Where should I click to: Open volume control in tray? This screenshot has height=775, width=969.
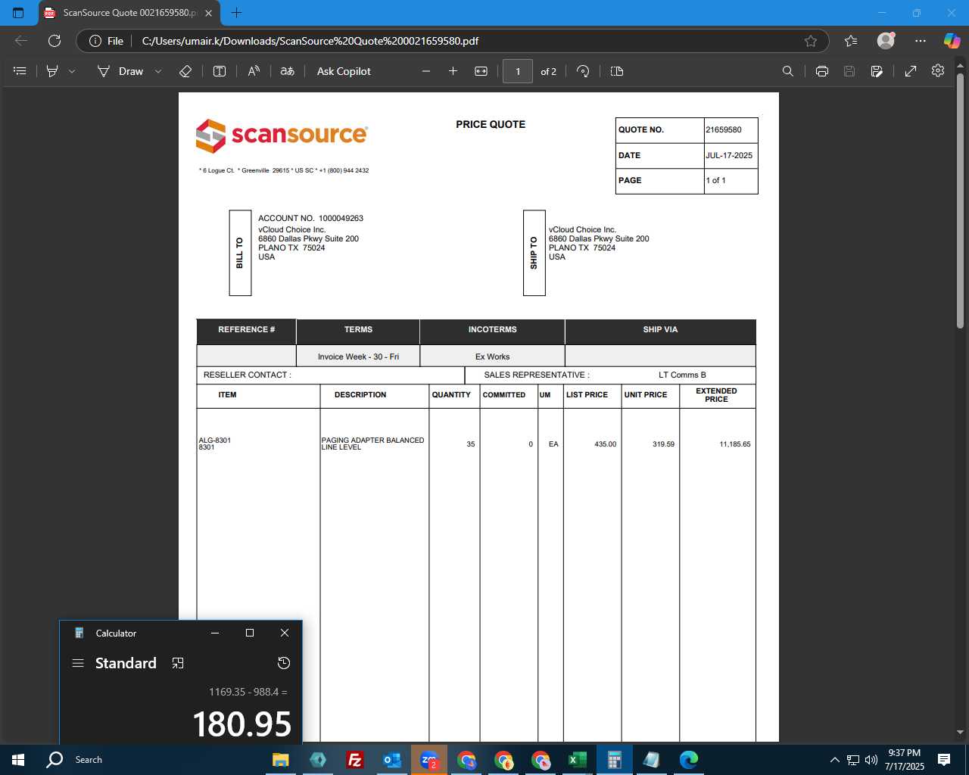coord(871,760)
